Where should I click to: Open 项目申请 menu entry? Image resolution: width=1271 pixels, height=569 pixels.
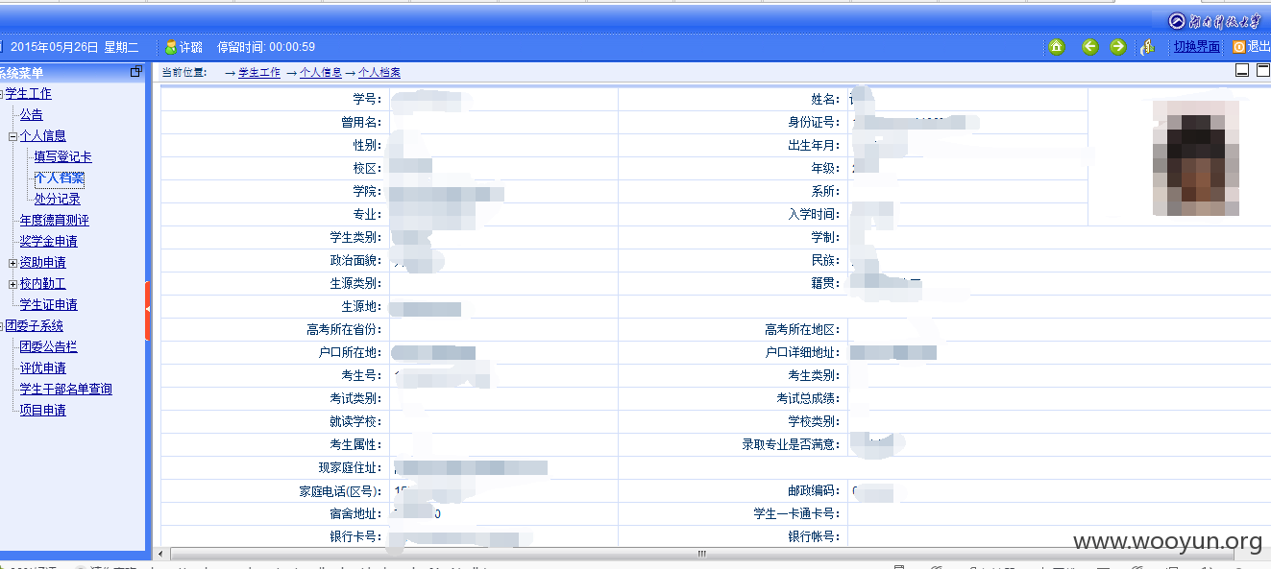pyautogui.click(x=43, y=411)
